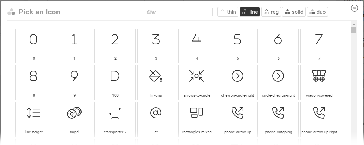Switch to thin icon style
The image size is (364, 145).
tap(228, 12)
